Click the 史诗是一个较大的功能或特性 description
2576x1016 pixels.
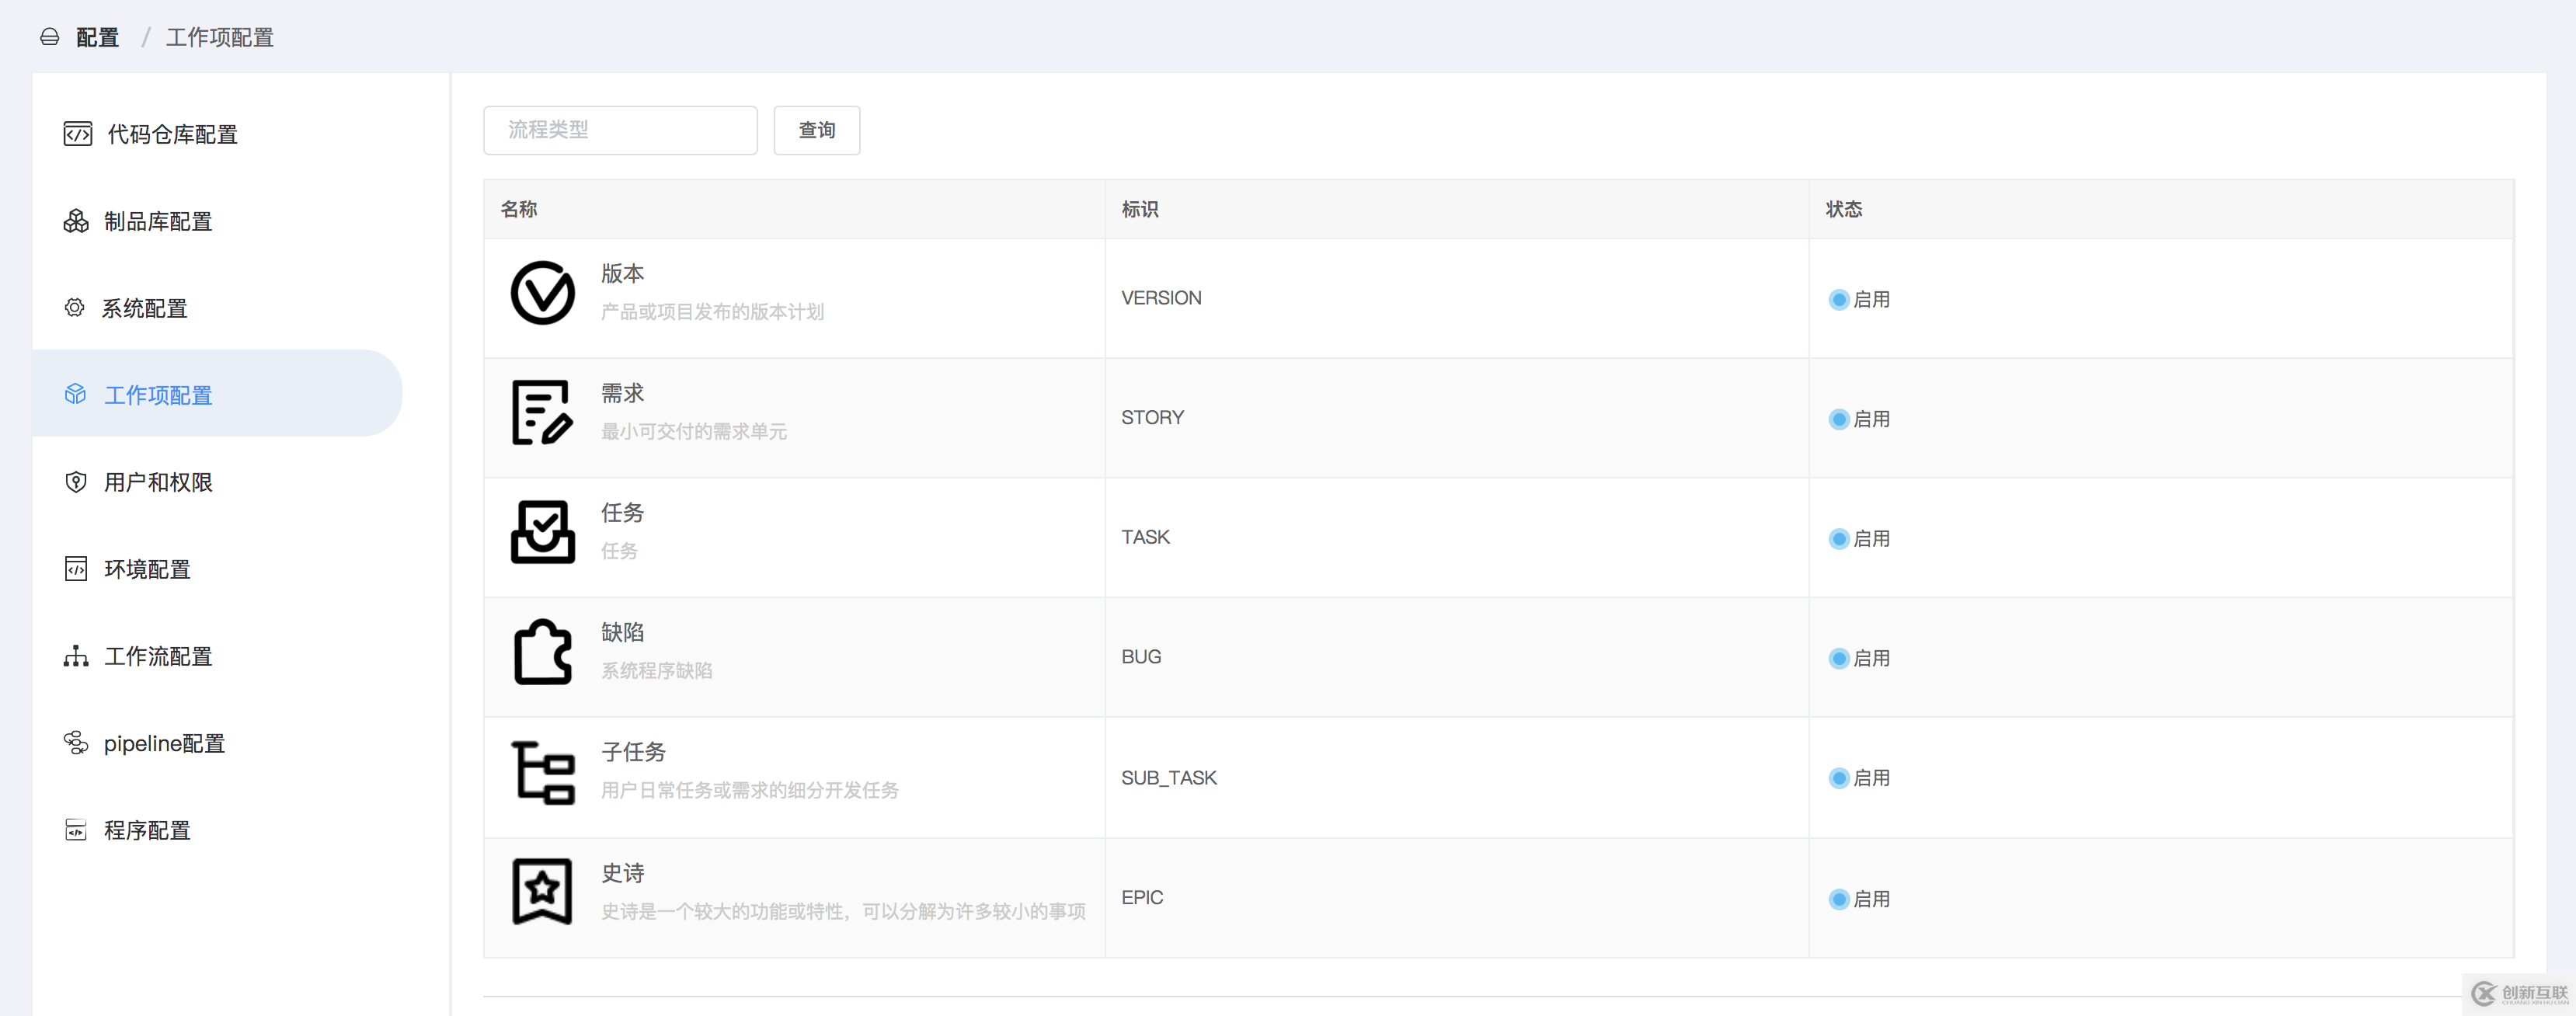click(x=843, y=912)
